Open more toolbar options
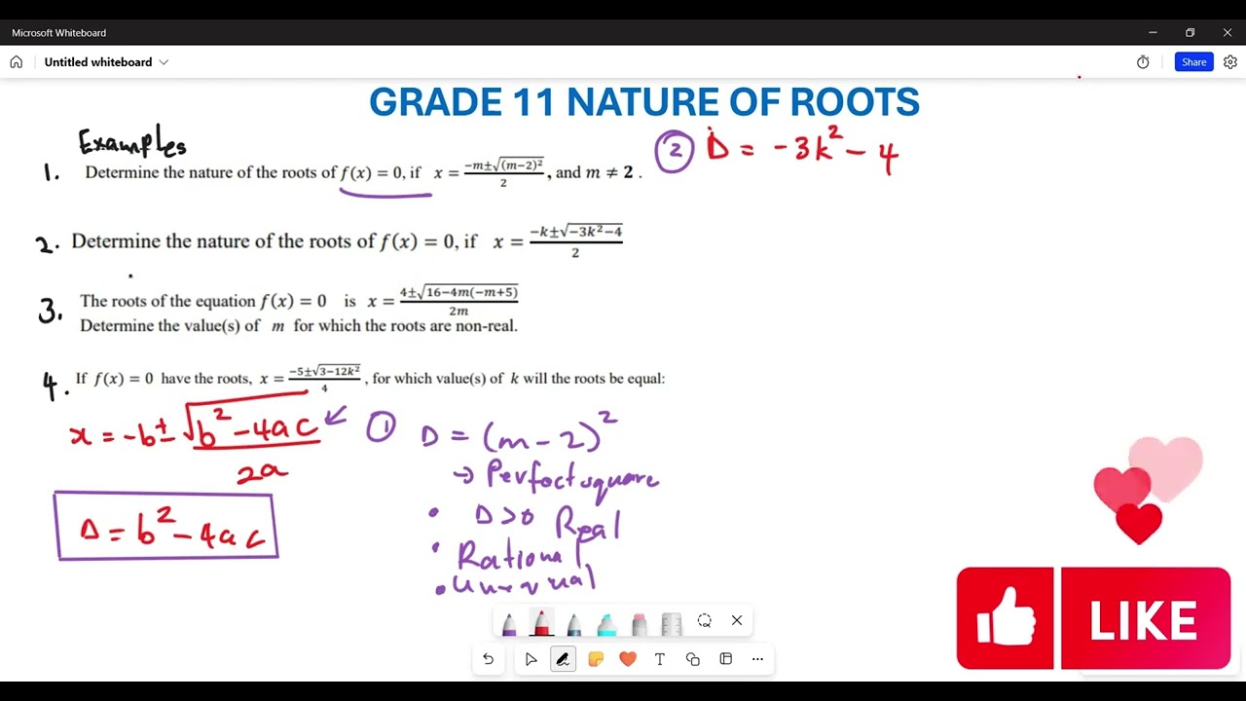Viewport: 1246px width, 701px height. [757, 659]
